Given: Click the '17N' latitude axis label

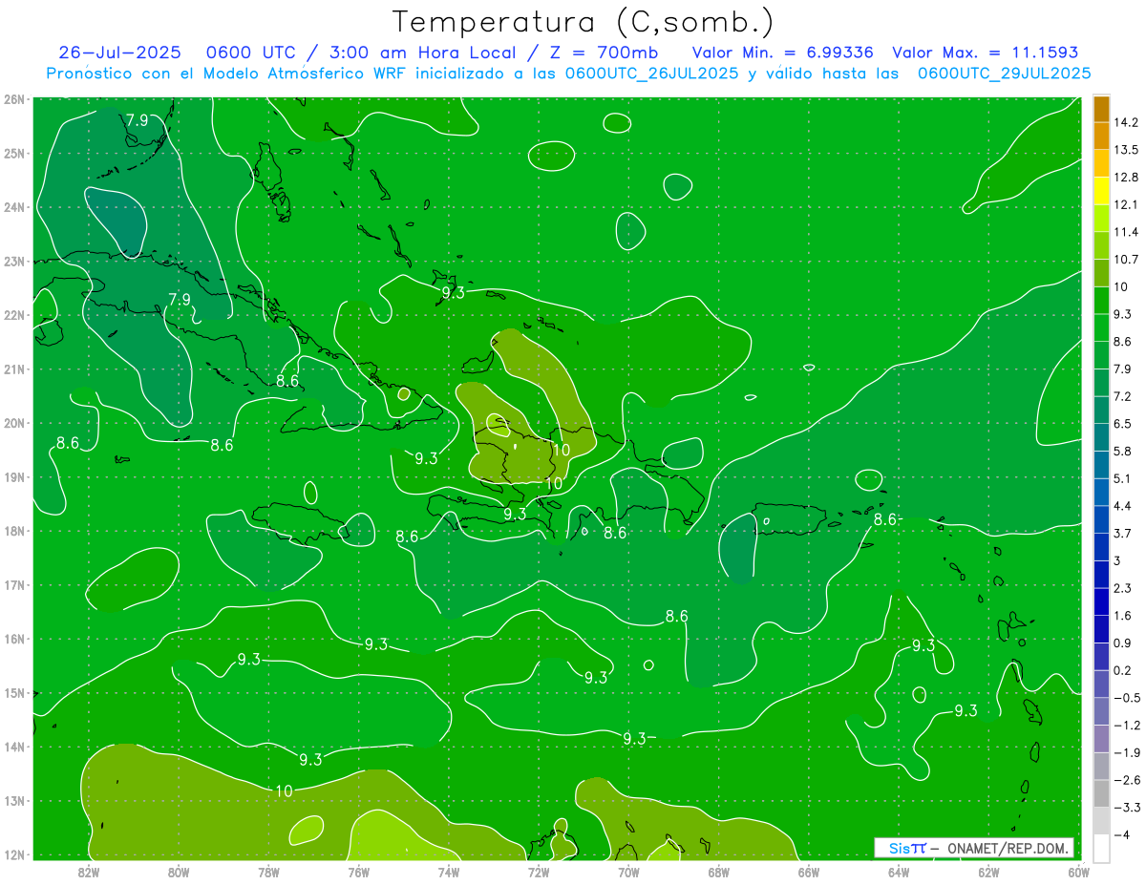Looking at the screenshot, I should 14,584.
